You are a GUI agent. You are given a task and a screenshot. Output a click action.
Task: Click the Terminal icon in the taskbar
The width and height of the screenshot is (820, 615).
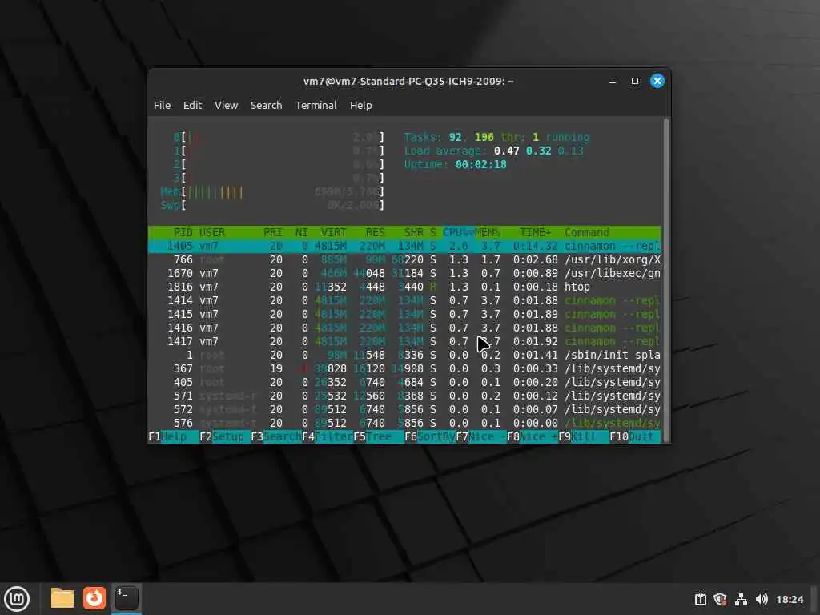126,598
